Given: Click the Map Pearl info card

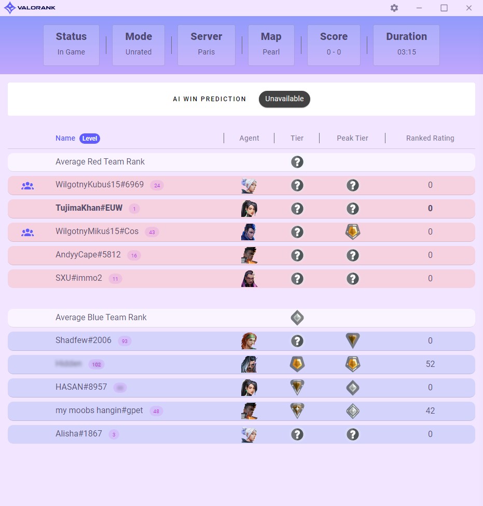Looking at the screenshot, I should (271, 45).
